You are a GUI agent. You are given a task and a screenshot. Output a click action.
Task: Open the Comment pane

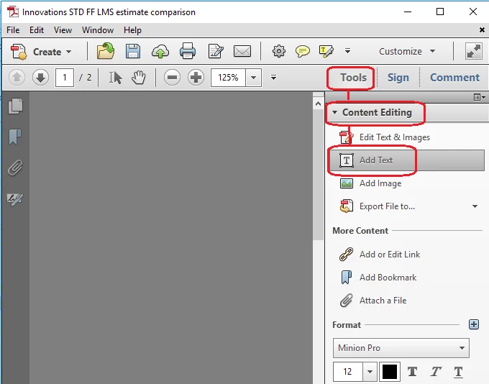point(454,78)
